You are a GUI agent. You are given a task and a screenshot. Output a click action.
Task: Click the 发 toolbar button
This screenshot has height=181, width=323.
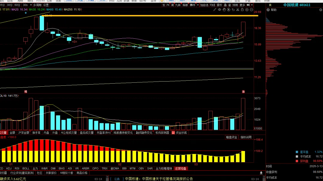pyautogui.click(x=164, y=5)
